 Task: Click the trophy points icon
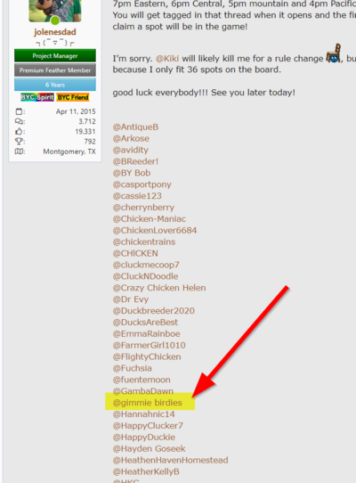point(19,142)
